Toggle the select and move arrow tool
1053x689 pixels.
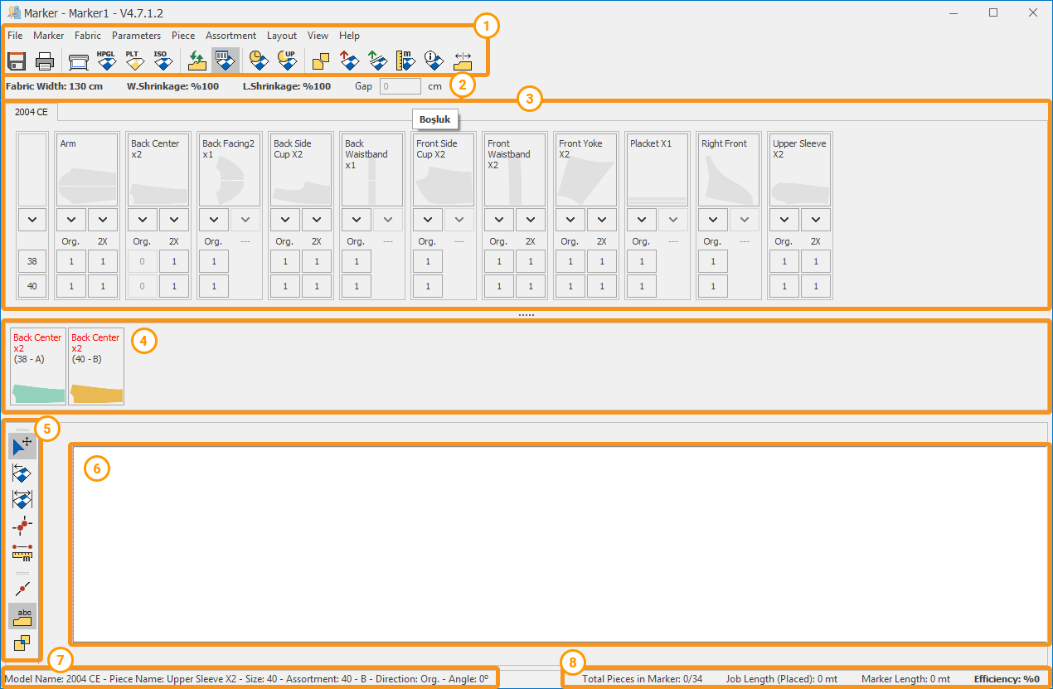click(x=22, y=447)
